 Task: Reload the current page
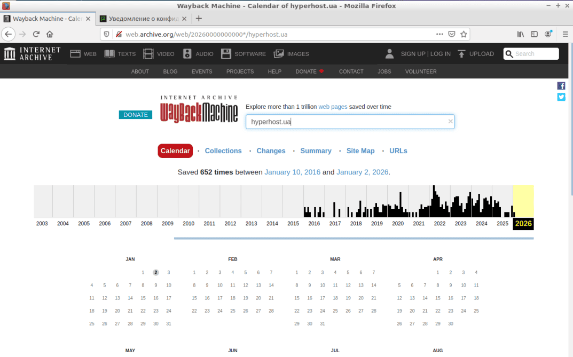click(36, 34)
